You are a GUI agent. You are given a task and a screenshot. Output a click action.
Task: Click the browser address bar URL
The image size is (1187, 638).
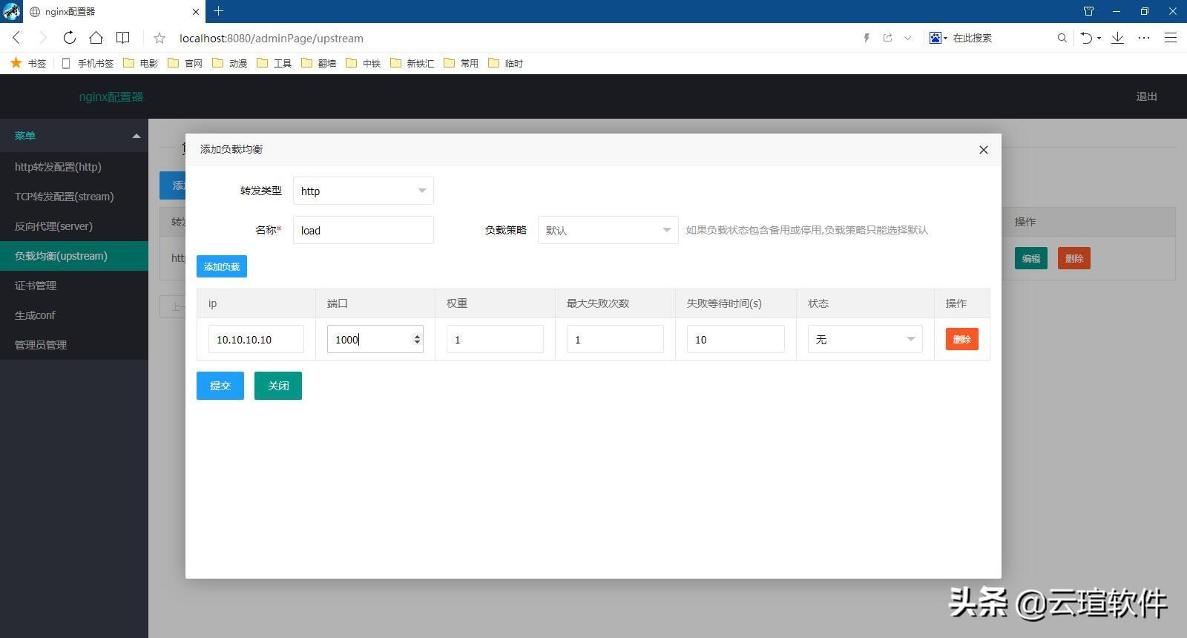(x=272, y=38)
